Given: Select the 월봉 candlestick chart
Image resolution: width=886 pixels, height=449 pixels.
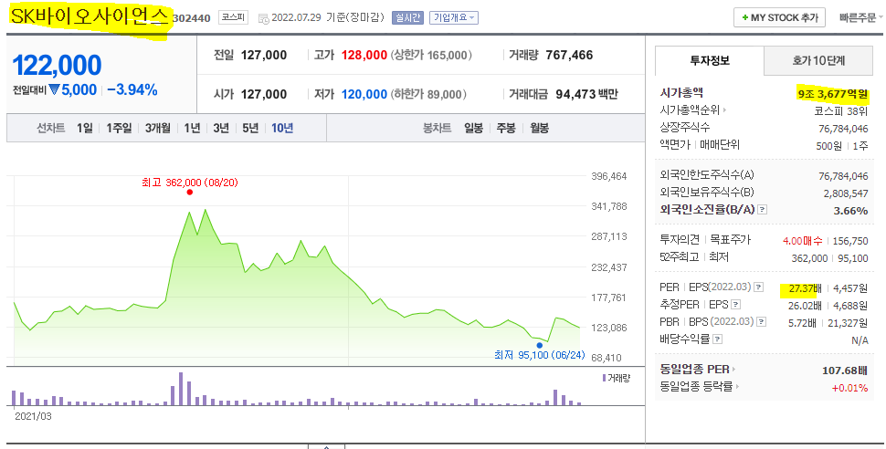Looking at the screenshot, I should [x=539, y=128].
